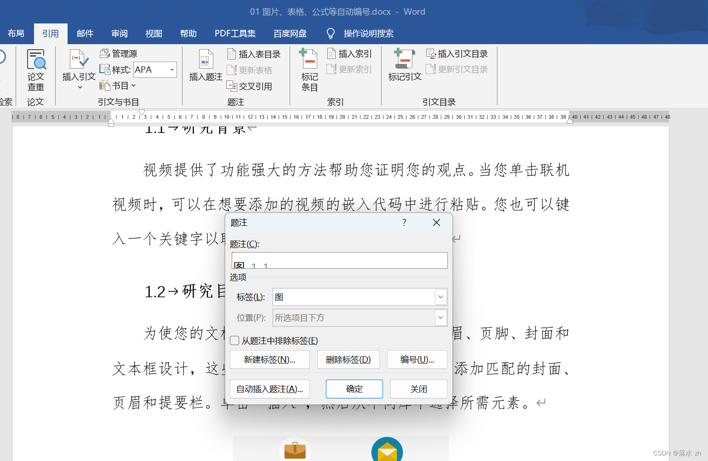Click 插入引文目录 insert table of authorities
Image resolution: width=708 pixels, height=461 pixels.
457,54
